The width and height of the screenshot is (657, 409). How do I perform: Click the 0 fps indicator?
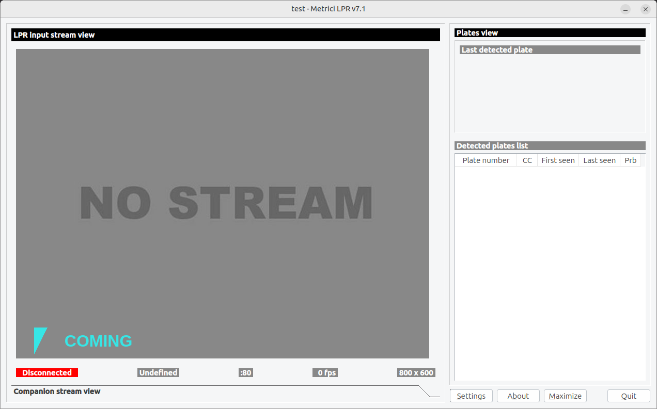[x=325, y=372]
